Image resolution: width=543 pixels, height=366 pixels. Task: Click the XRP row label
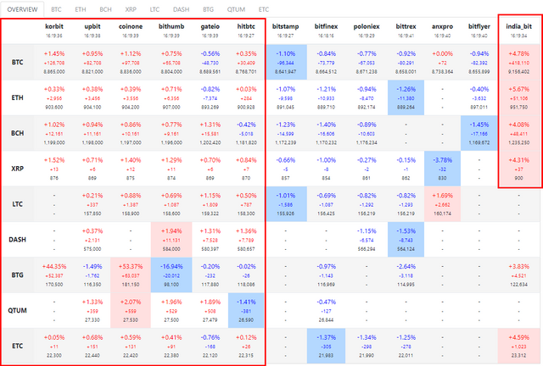pyautogui.click(x=17, y=169)
